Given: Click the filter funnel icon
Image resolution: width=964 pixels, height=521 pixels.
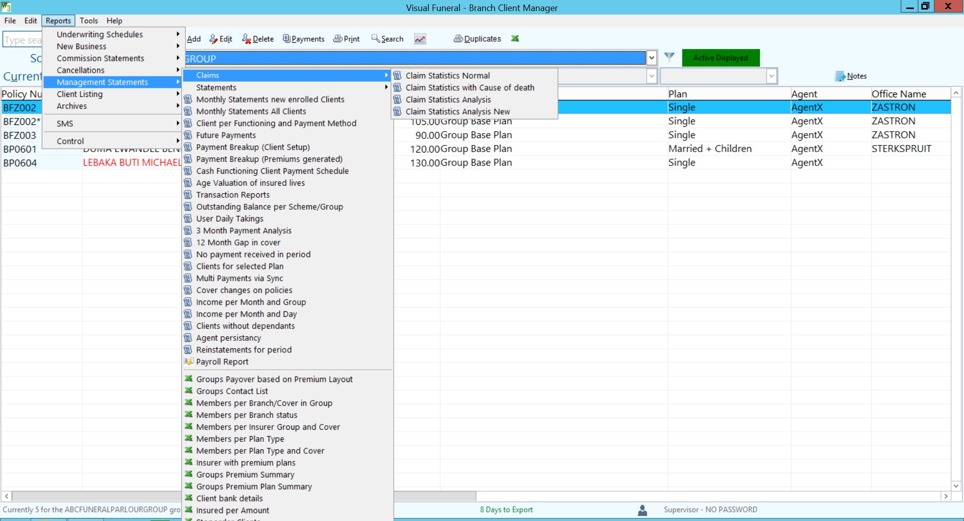Looking at the screenshot, I should coord(669,57).
